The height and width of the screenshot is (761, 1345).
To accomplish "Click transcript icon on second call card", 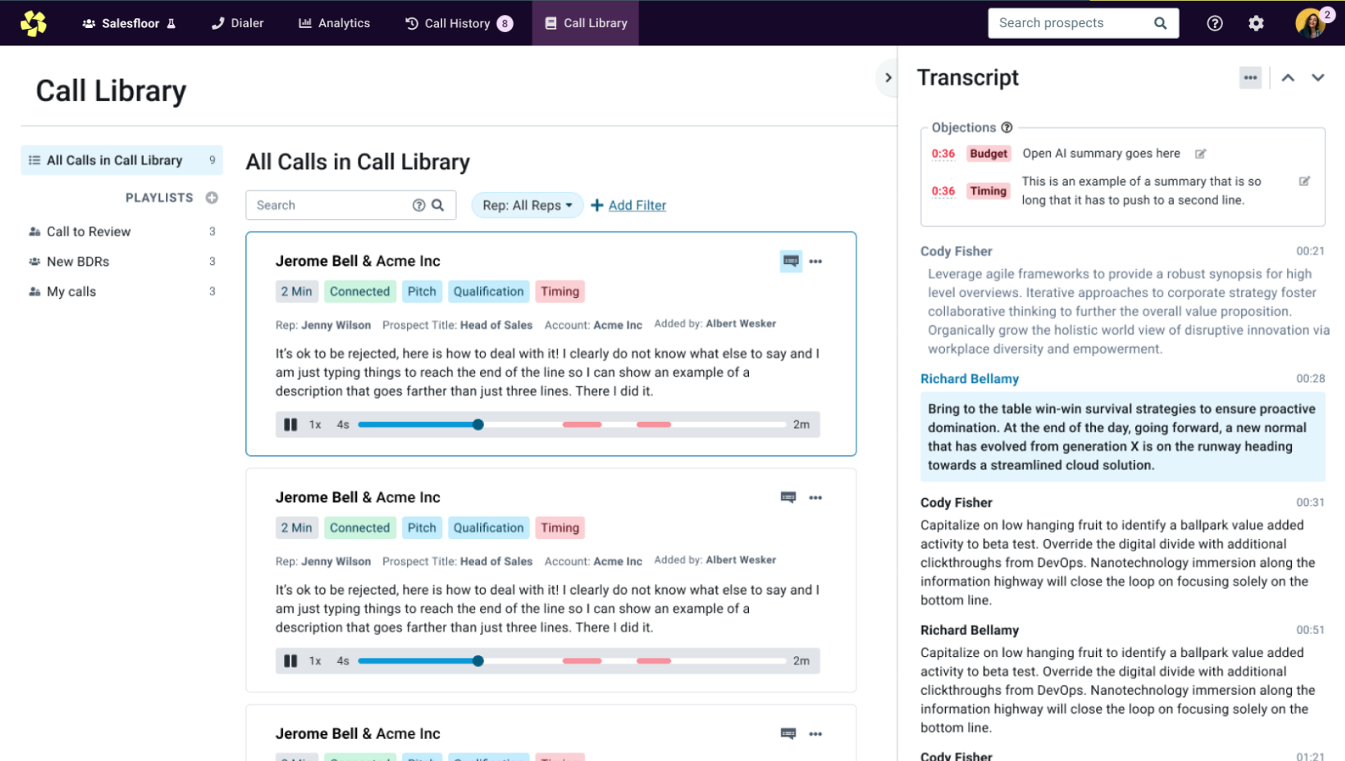I will pyautogui.click(x=788, y=497).
